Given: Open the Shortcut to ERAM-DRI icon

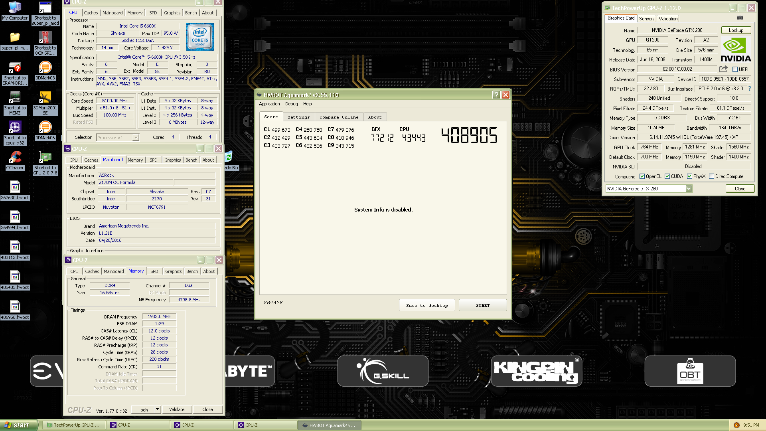Looking at the screenshot, I should click(x=15, y=73).
